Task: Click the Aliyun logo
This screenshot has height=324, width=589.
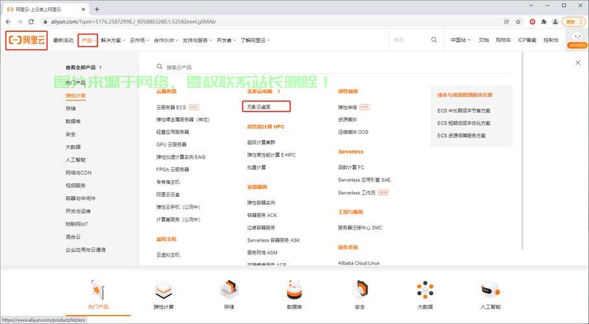Action: (x=26, y=40)
